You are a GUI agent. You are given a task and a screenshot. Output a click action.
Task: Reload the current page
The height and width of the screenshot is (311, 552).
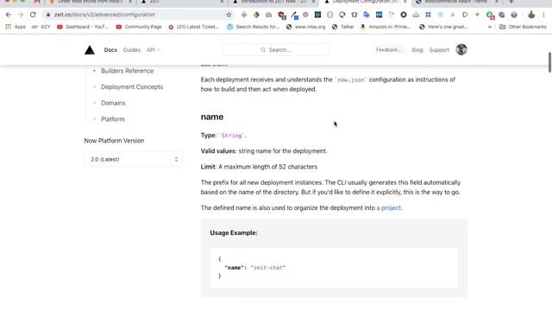(x=33, y=15)
